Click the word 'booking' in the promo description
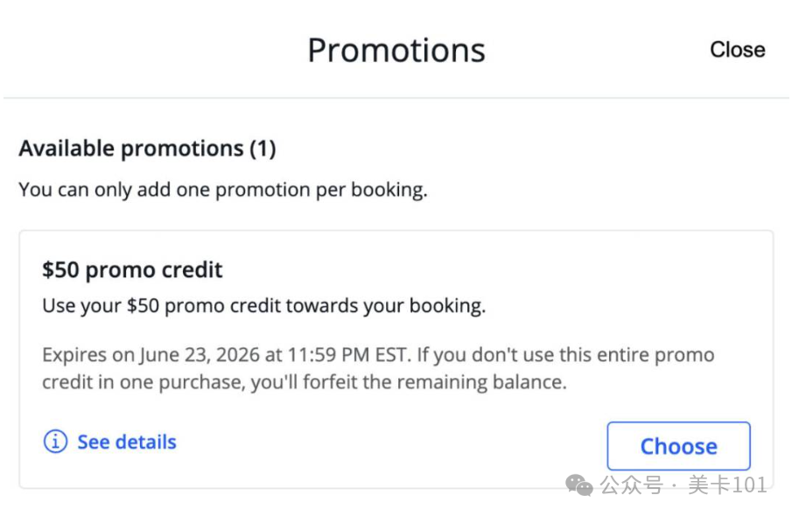The width and height of the screenshot is (792, 516). tap(448, 306)
